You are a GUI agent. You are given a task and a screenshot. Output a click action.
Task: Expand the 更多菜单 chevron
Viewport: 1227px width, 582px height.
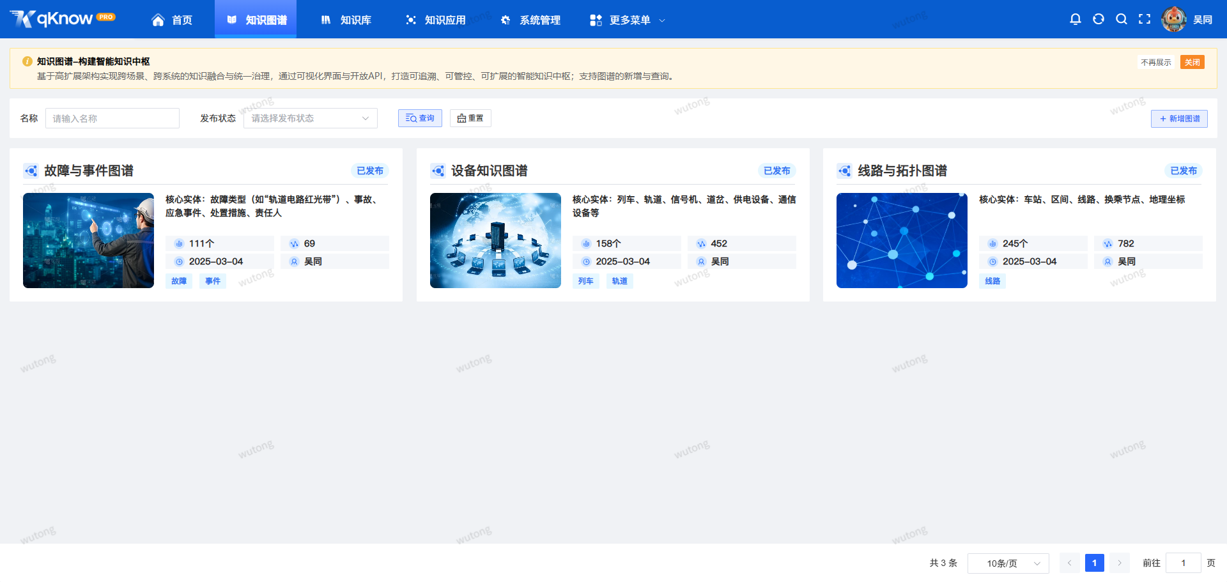click(663, 20)
